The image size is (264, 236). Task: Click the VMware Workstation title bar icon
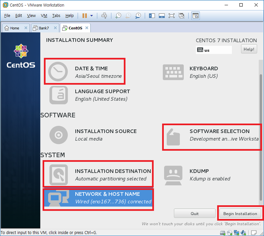tap(5, 5)
